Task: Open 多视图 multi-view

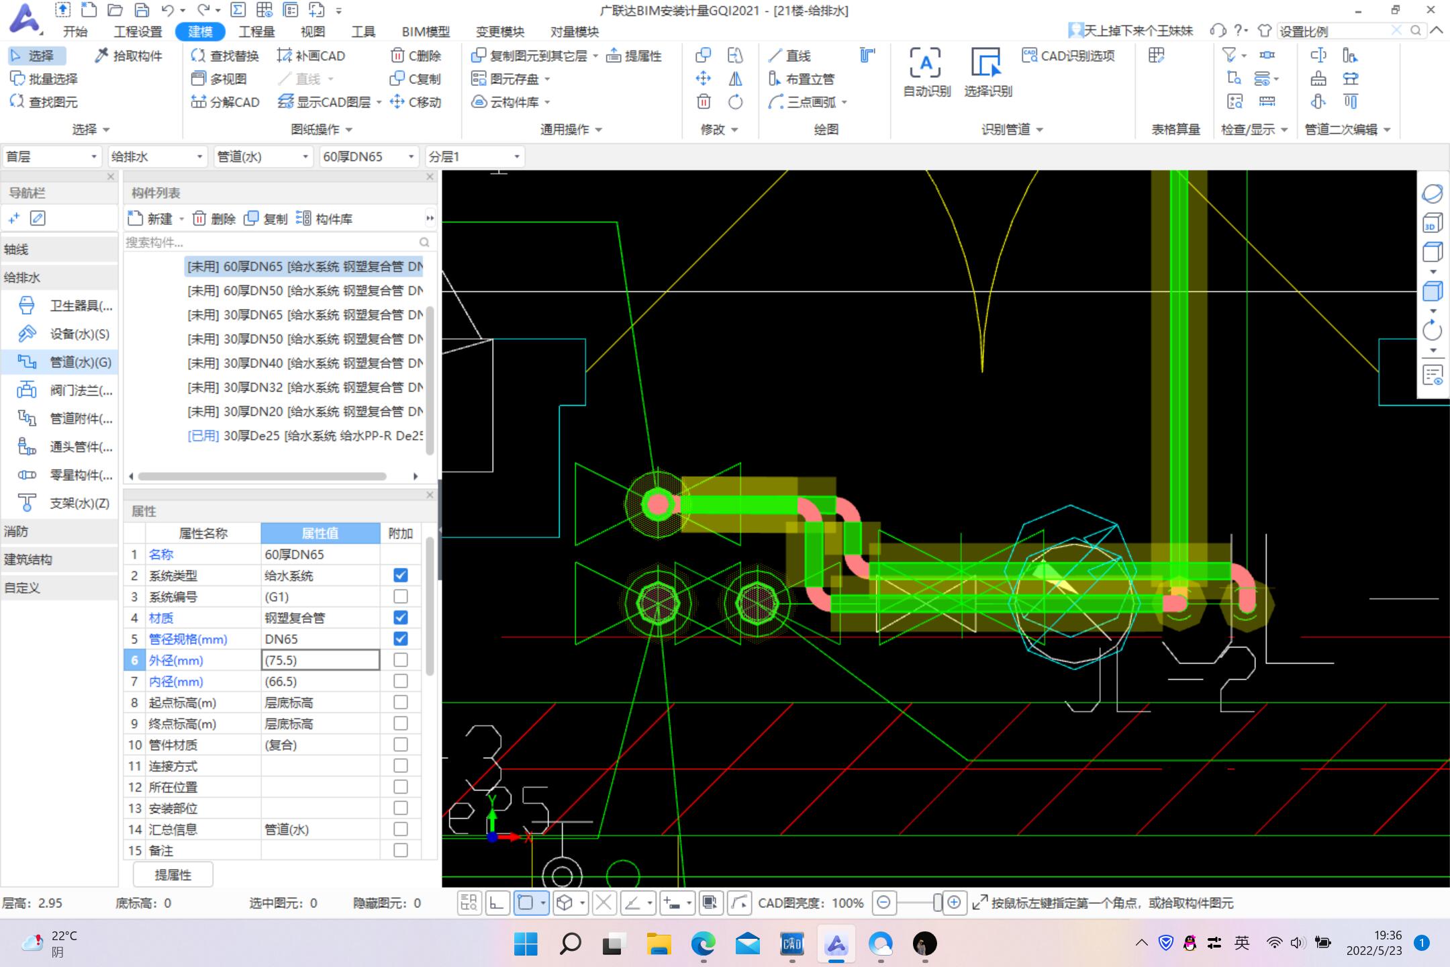Action: pos(219,79)
